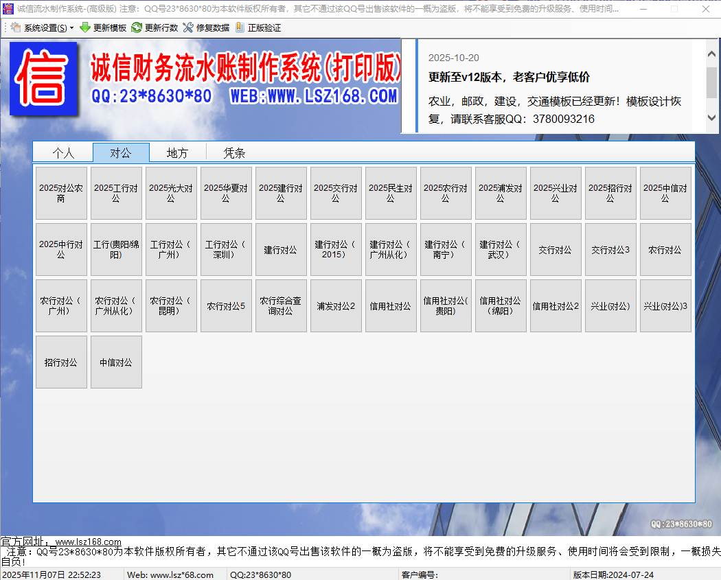Open the 凭条 tab
This screenshot has height=580, width=721.
(233, 152)
